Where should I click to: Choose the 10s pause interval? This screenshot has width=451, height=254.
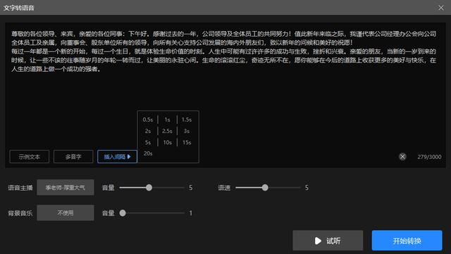tap(168, 142)
